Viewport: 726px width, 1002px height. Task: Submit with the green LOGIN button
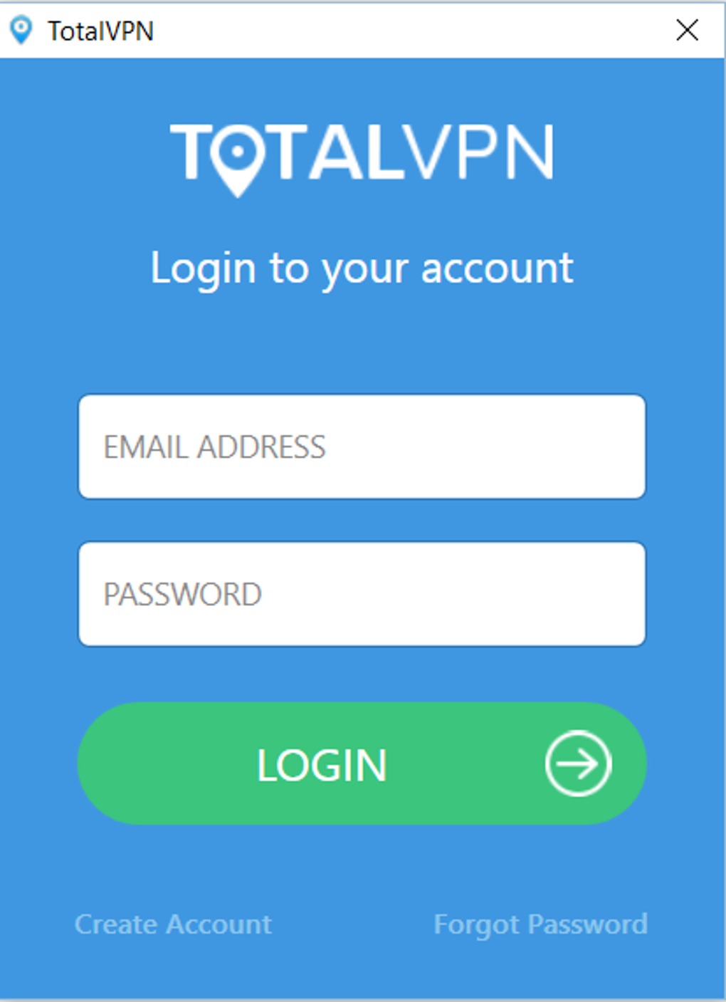click(x=362, y=763)
